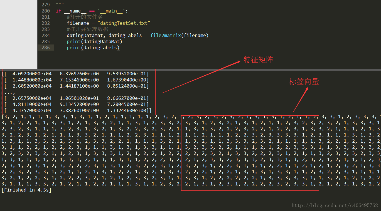
Task: Place cursor in comment '#打开的文件名'
Action: (85, 17)
